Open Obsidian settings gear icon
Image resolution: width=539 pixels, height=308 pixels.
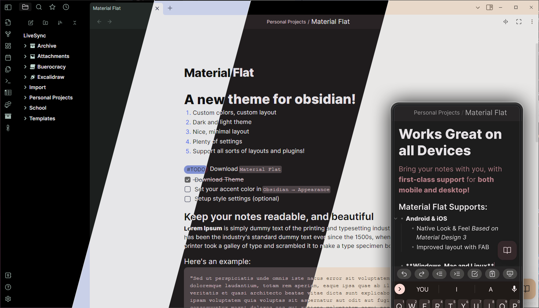[8, 299]
